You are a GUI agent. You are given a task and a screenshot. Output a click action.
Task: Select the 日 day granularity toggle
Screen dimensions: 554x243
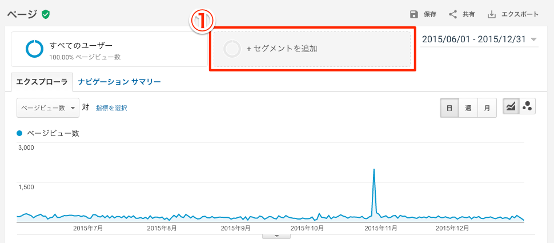(449, 108)
